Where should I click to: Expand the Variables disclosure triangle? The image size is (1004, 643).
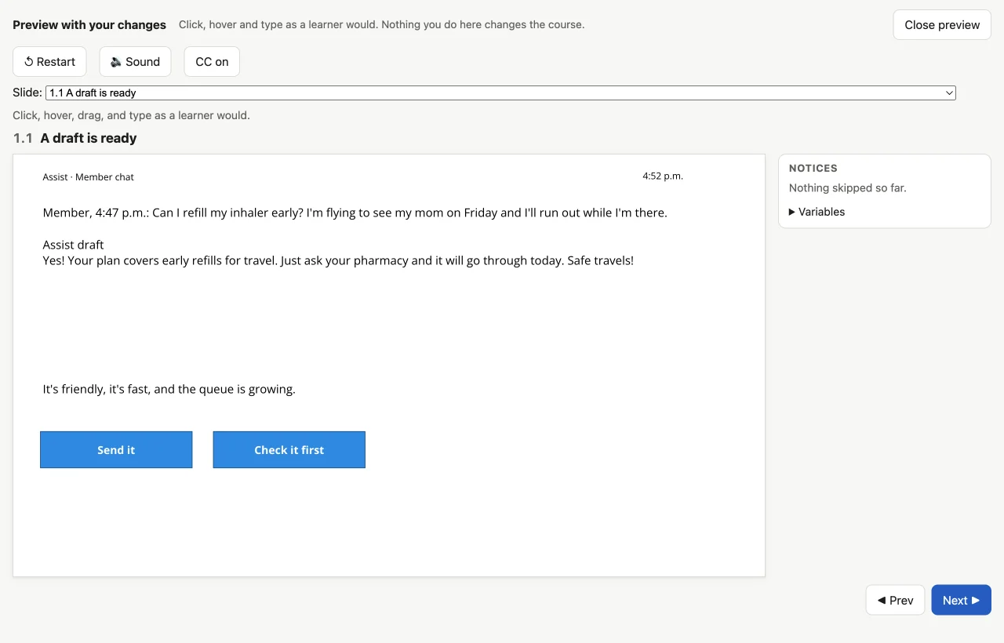point(792,212)
